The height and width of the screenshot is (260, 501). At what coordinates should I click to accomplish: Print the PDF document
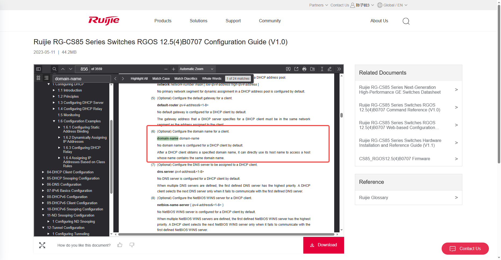304,69
